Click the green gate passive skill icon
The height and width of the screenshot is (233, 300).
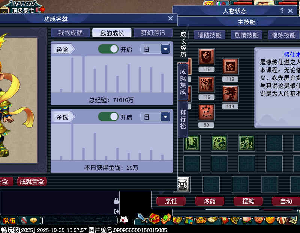192,143
